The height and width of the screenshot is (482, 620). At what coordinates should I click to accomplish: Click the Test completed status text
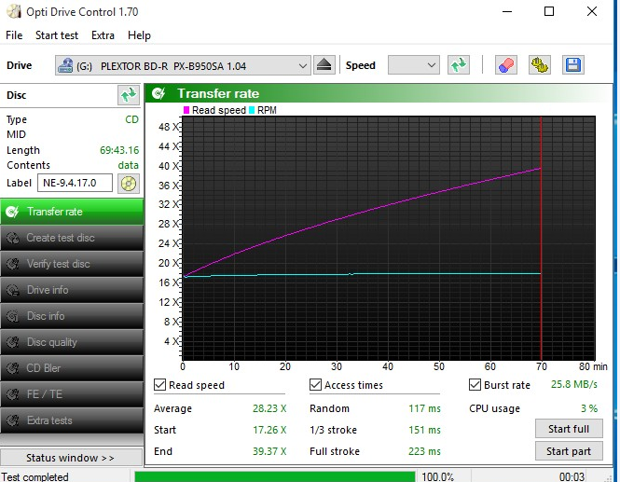tap(35, 476)
